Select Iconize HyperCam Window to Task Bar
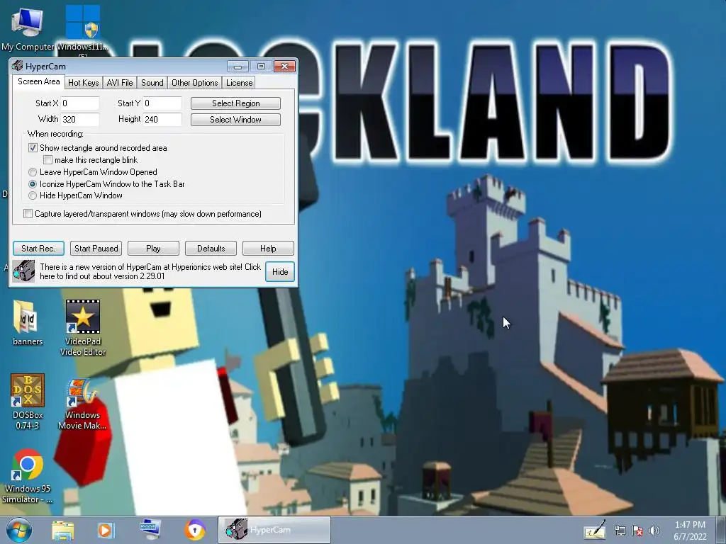This screenshot has height=544, width=726. pos(33,184)
